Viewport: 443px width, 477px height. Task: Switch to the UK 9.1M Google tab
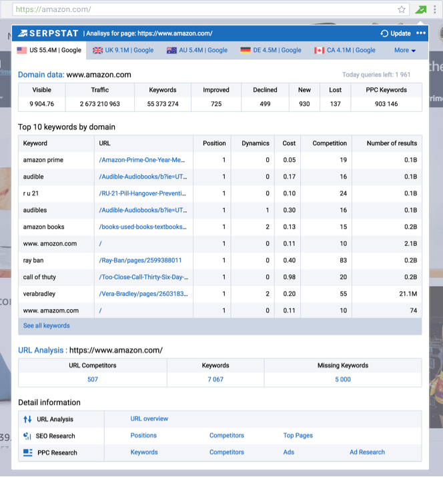pyautogui.click(x=123, y=50)
